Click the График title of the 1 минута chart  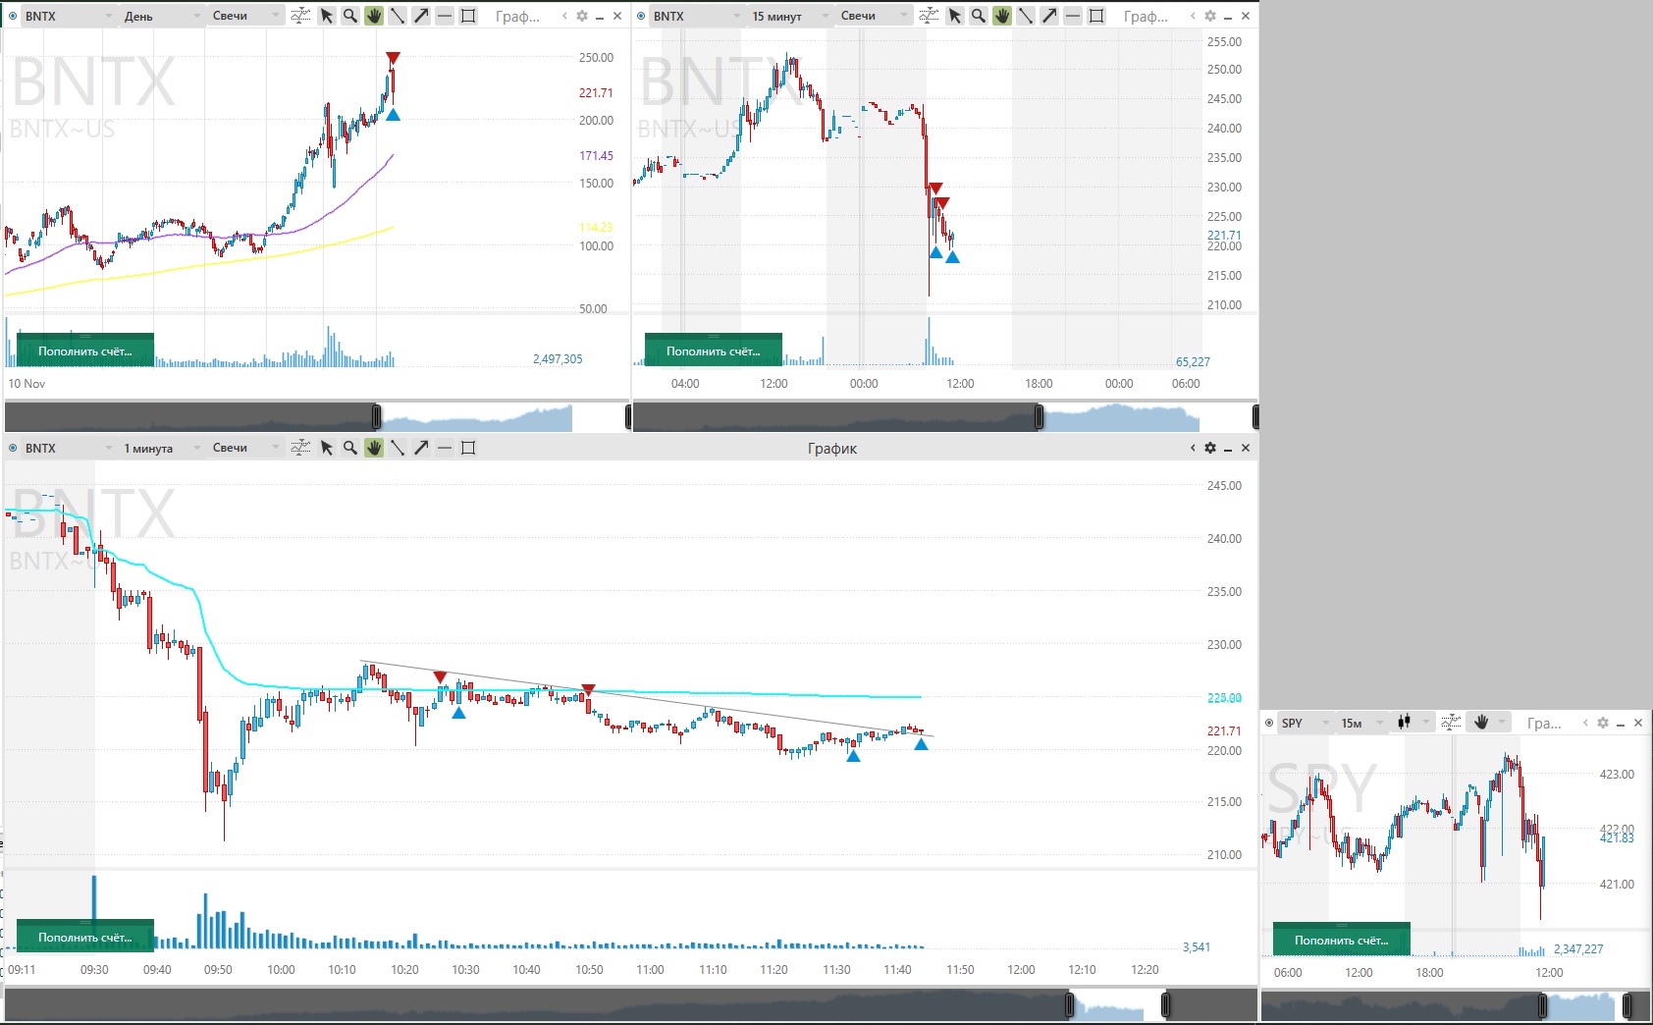832,448
